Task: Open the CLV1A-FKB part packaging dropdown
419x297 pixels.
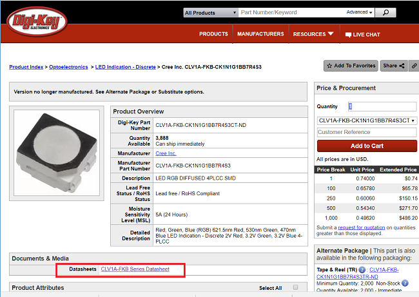Action: (367, 120)
